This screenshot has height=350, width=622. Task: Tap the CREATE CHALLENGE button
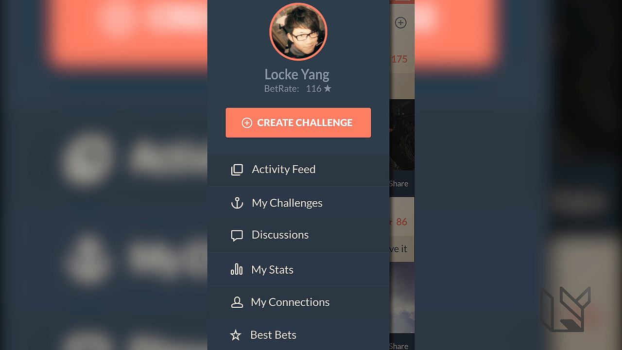pos(298,122)
